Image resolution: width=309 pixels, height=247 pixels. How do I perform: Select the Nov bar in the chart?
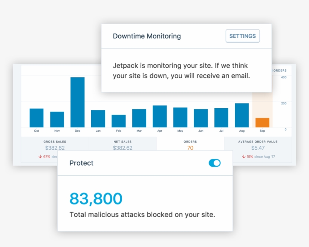tap(57, 119)
